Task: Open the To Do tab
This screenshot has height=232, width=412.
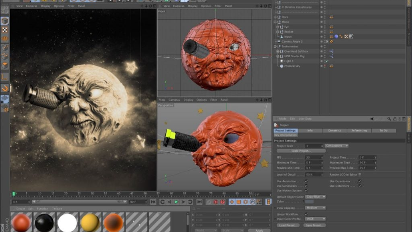Action: click(x=383, y=131)
